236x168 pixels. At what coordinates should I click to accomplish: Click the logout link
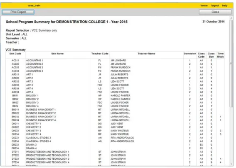[x=215, y=5]
